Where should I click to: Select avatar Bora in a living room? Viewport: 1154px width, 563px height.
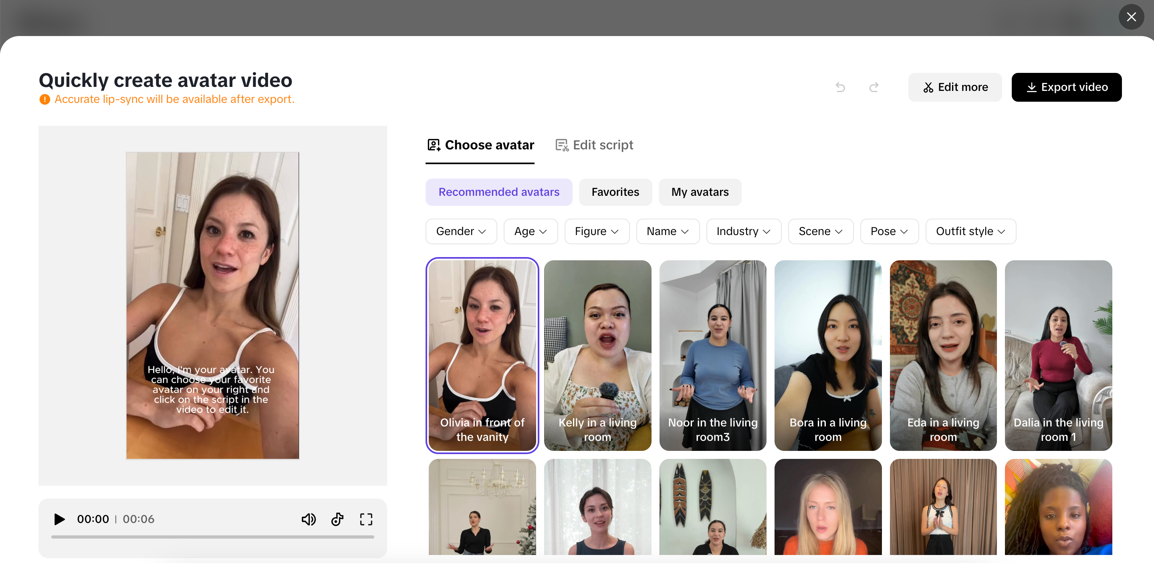827,355
